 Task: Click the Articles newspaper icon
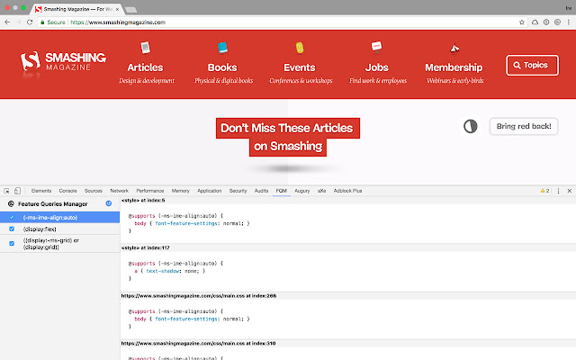pyautogui.click(x=146, y=48)
